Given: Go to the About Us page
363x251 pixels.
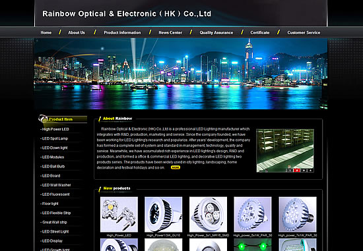Looking at the screenshot, I should pos(77,32).
